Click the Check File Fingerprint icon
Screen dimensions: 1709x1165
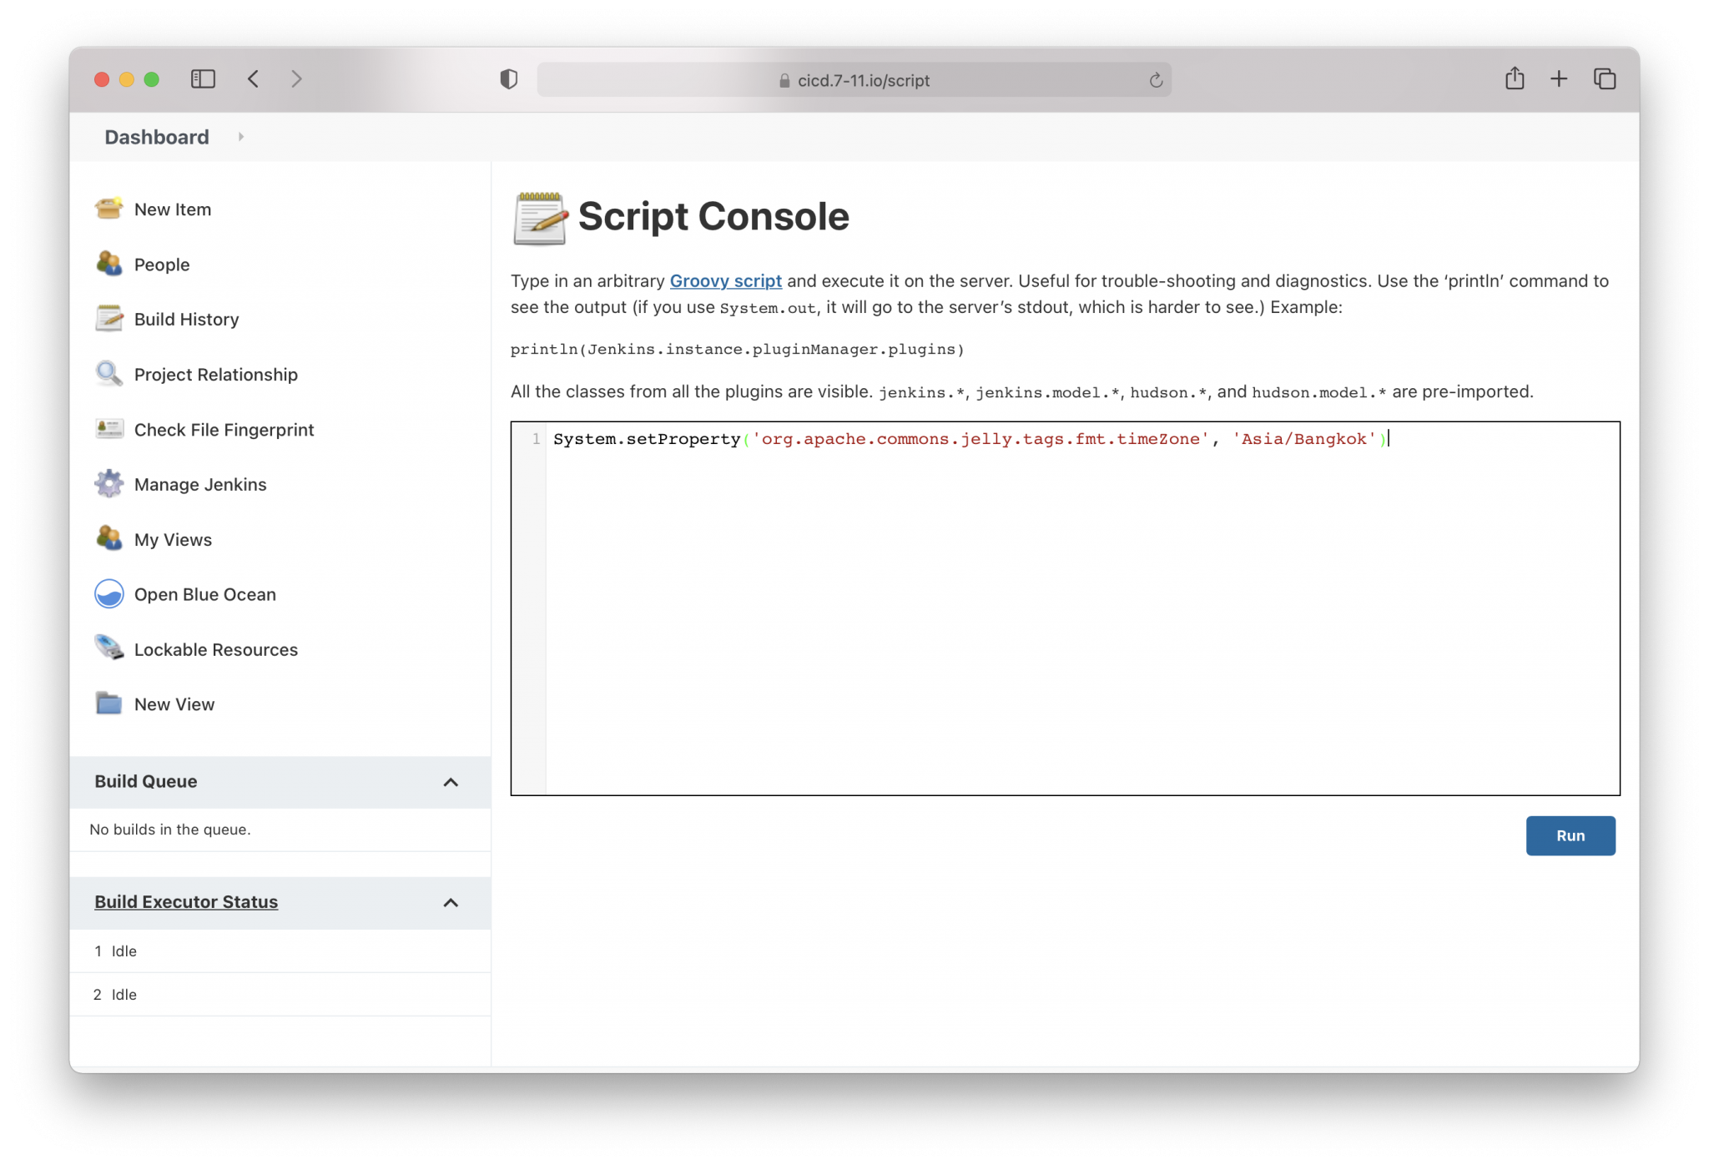108,429
